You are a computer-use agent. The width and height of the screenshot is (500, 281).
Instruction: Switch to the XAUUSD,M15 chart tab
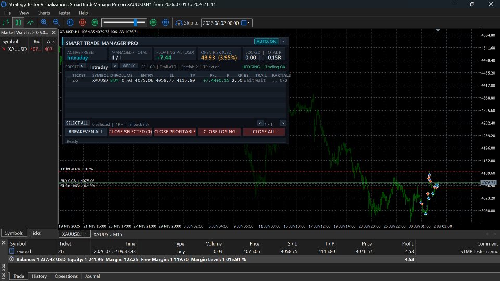coord(107,234)
